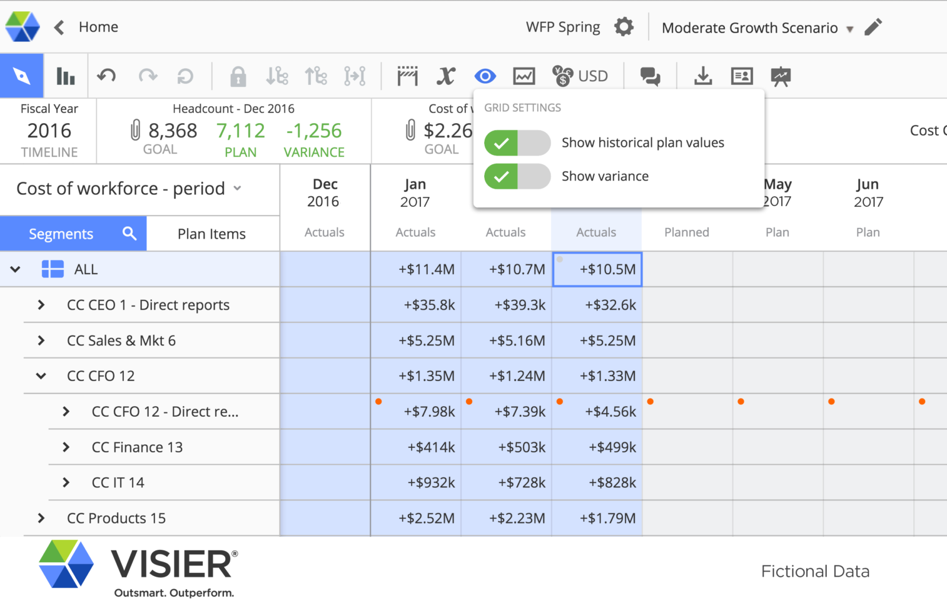Click Home to navigate back
This screenshot has width=947, height=606.
pyautogui.click(x=99, y=27)
